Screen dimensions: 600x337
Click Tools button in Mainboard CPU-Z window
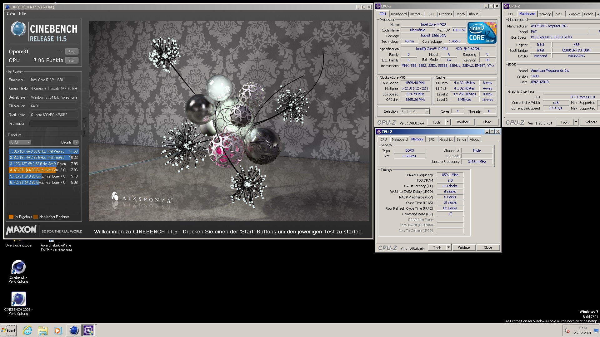[x=565, y=122]
